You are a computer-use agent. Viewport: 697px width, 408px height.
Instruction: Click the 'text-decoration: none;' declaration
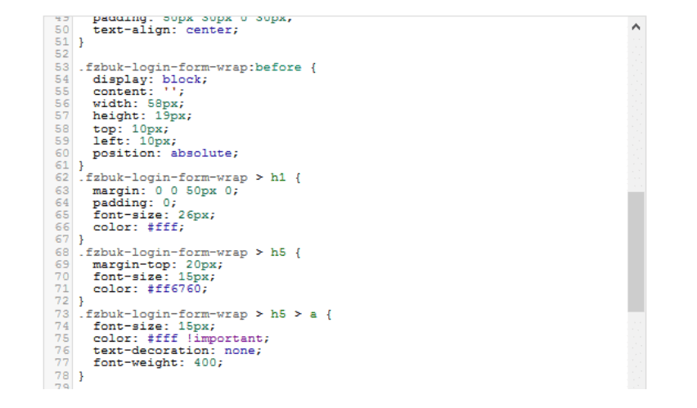(178, 351)
